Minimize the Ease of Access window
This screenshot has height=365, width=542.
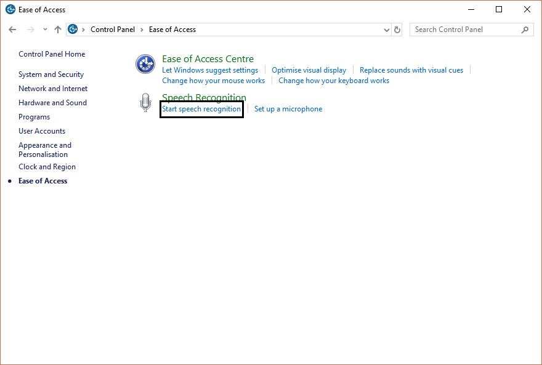point(471,10)
